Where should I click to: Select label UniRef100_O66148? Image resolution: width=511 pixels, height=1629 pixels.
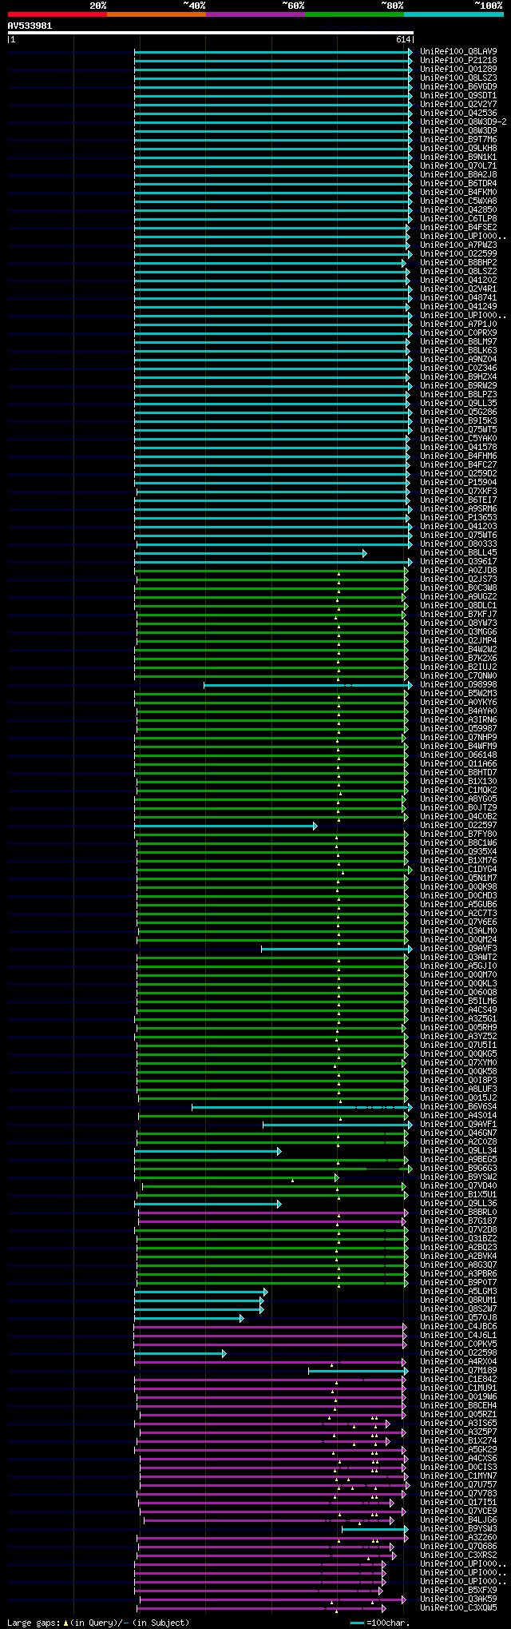pyautogui.click(x=458, y=755)
